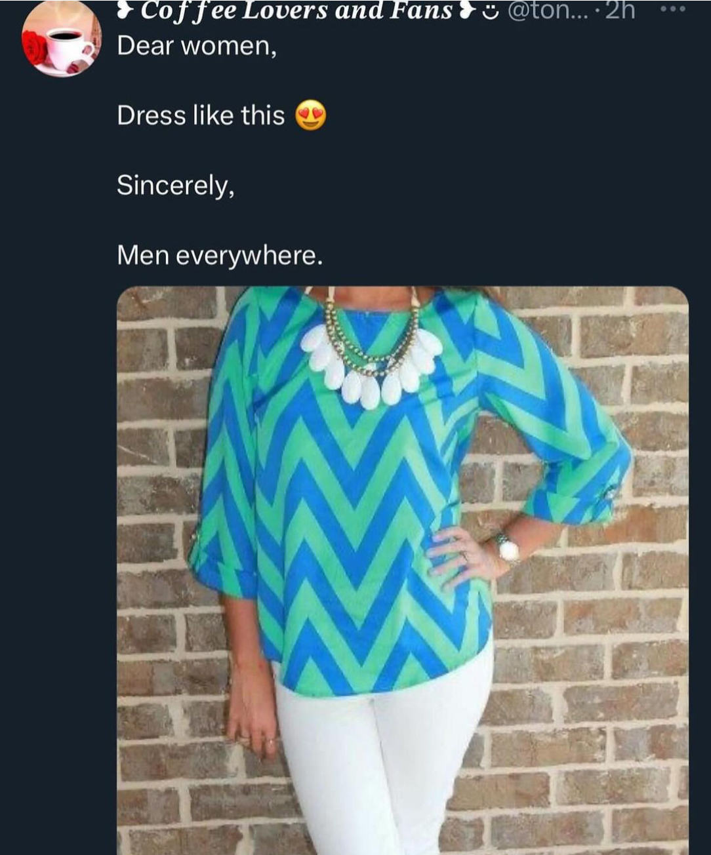Click the wristwatch in the photo
Image resolution: width=711 pixels, height=855 pixels.
[x=507, y=548]
